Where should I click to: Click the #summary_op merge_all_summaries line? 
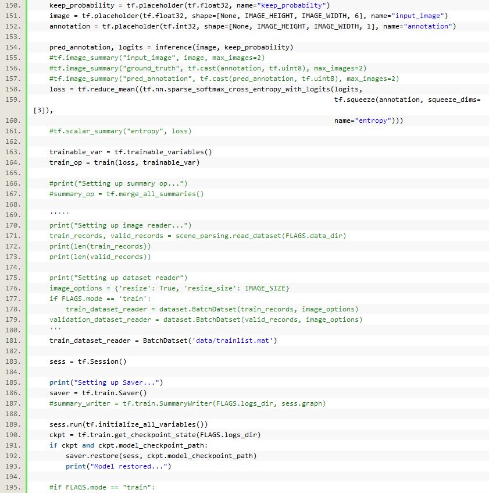[x=127, y=194]
